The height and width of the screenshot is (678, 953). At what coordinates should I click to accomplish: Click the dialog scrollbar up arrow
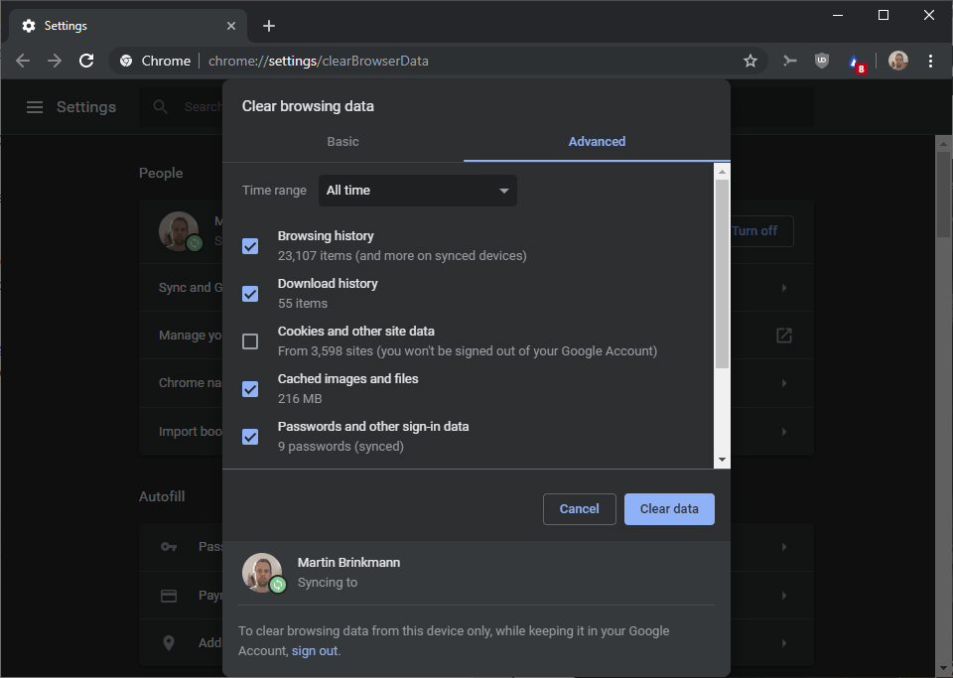click(722, 172)
